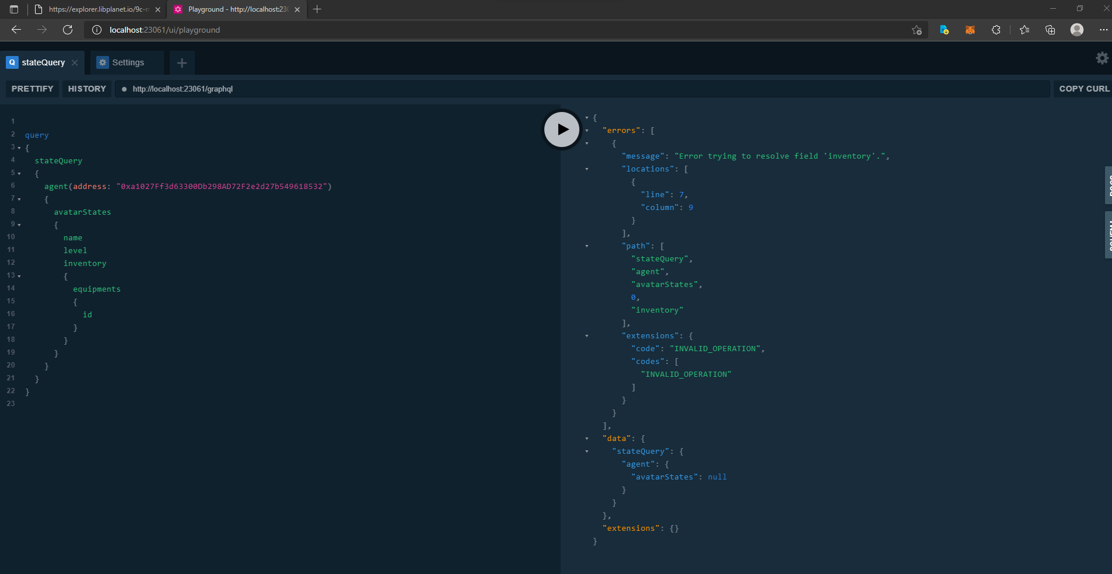The image size is (1112, 574).
Task: Switch to the Settings tab
Action: click(x=128, y=62)
